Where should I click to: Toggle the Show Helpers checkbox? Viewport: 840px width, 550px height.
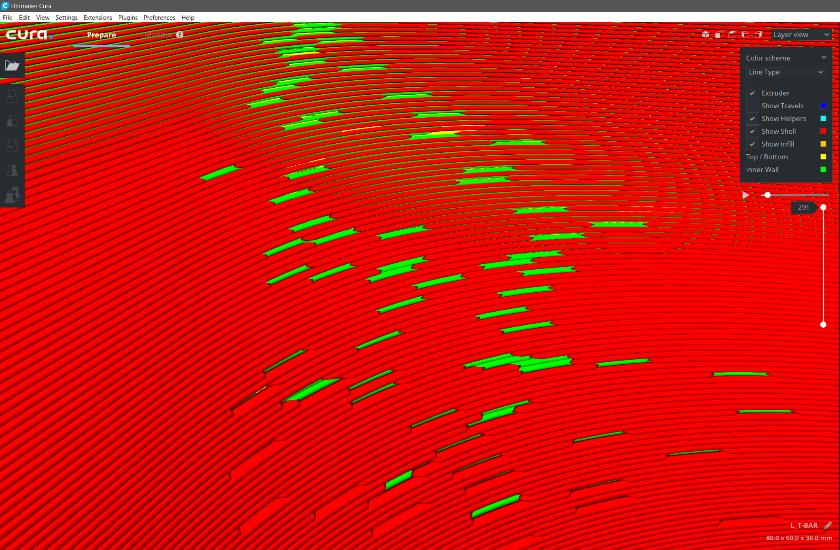tap(752, 119)
